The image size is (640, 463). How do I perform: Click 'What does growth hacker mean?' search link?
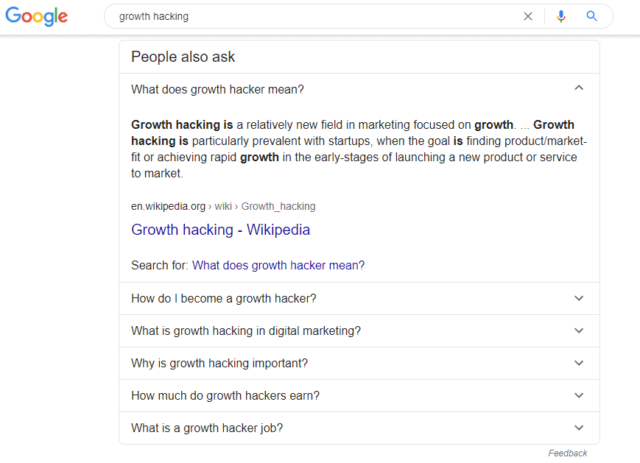[278, 265]
